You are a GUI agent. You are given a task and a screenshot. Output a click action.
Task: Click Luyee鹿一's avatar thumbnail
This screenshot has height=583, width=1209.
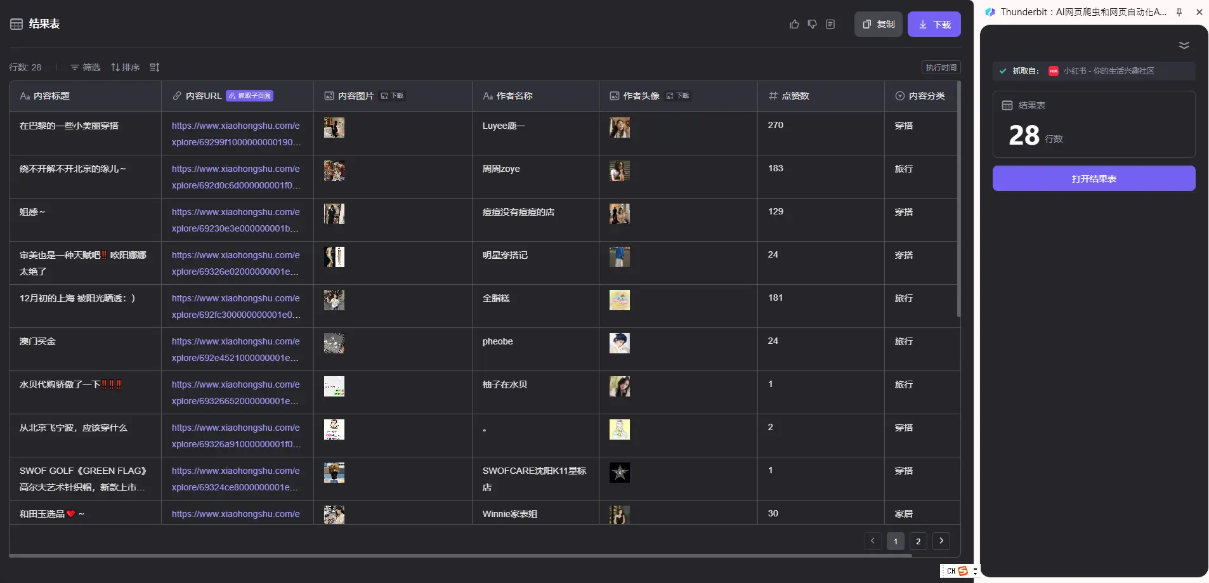pyautogui.click(x=620, y=127)
